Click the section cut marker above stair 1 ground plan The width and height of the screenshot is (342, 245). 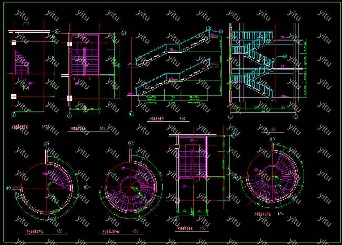(27, 25)
